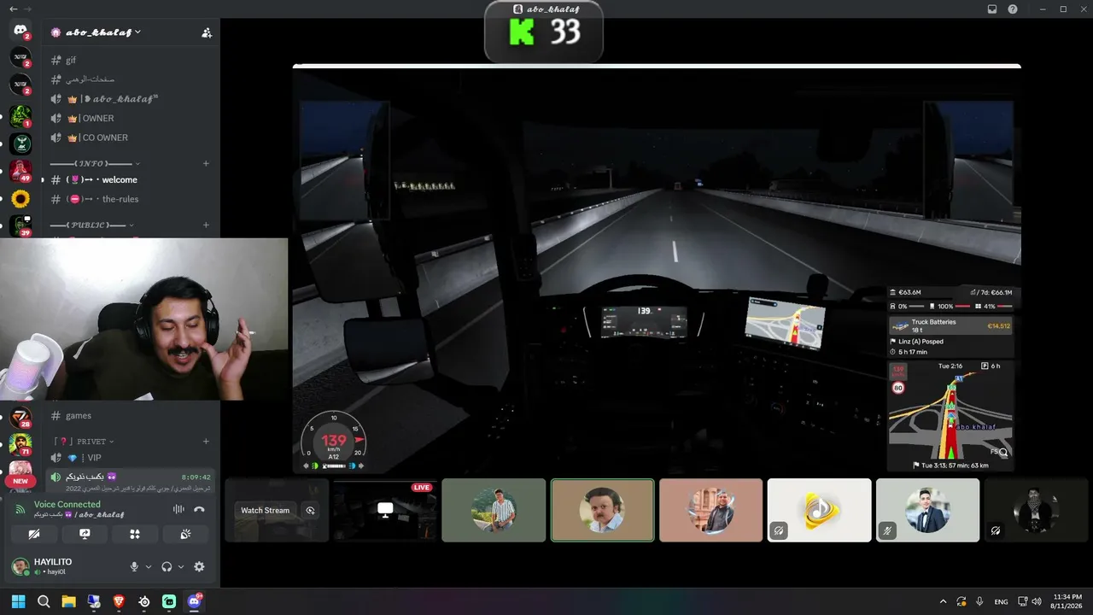
Task: Create channel in PRIVET category
Action: [x=206, y=442]
